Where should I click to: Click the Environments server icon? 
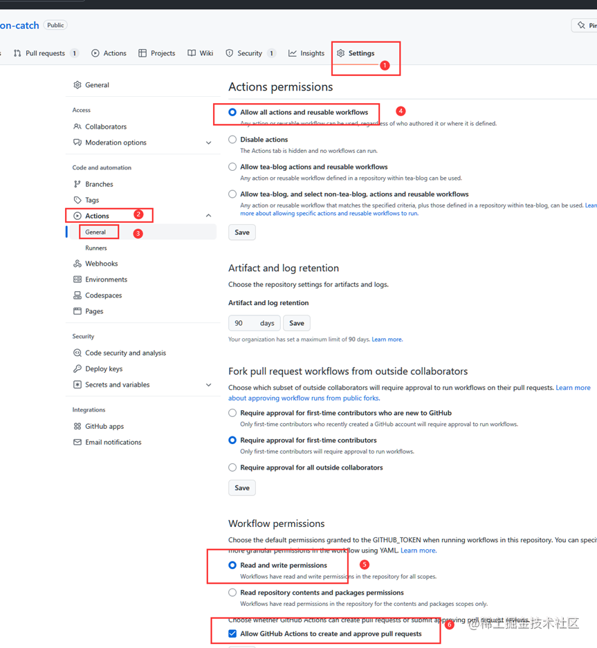[77, 279]
